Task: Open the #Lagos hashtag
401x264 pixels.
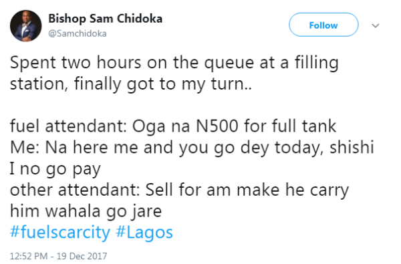Action: click(x=144, y=233)
